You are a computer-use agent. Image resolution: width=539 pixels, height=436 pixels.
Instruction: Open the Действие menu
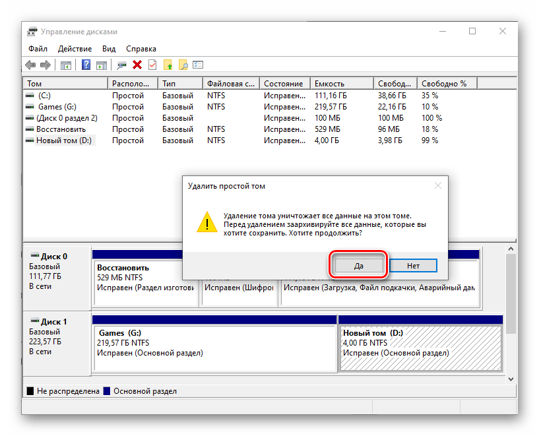pos(75,49)
